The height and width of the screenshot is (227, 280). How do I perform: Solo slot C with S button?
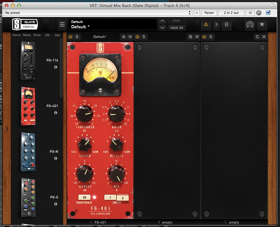211,37
